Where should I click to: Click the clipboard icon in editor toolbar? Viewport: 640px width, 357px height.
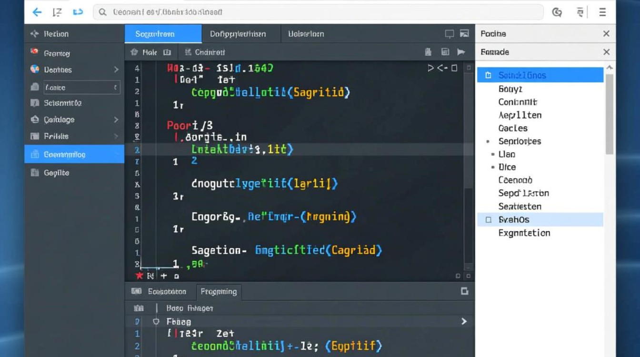coord(428,52)
